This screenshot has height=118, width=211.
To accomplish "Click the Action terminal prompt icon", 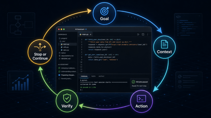I will point(141,99).
